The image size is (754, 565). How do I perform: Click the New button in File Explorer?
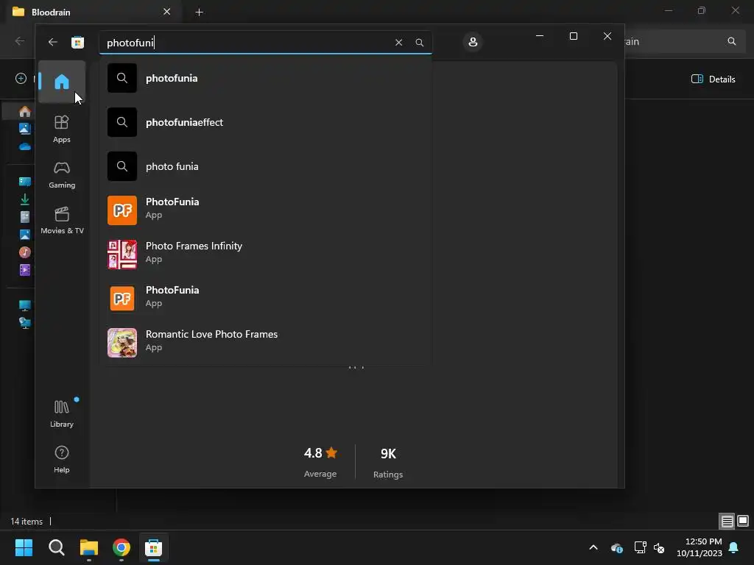[x=21, y=78]
